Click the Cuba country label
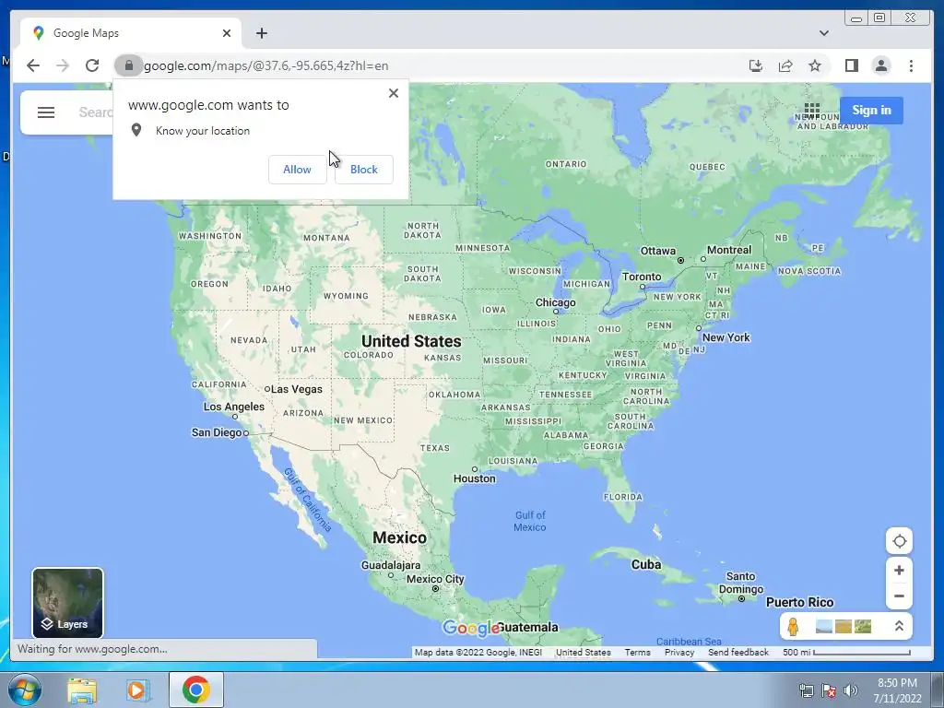Viewport: 944px width, 708px height. (x=646, y=565)
